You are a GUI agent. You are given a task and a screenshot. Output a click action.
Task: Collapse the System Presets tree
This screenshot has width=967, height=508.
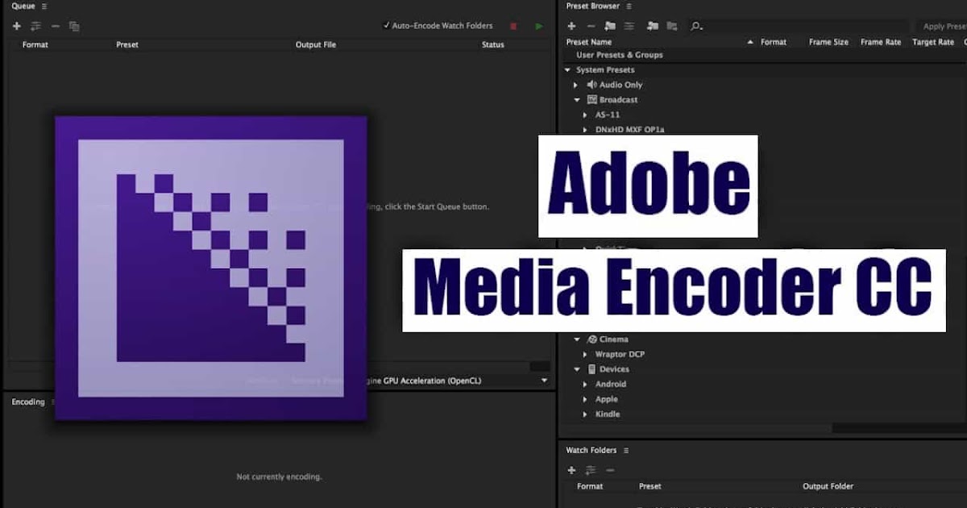tap(568, 70)
